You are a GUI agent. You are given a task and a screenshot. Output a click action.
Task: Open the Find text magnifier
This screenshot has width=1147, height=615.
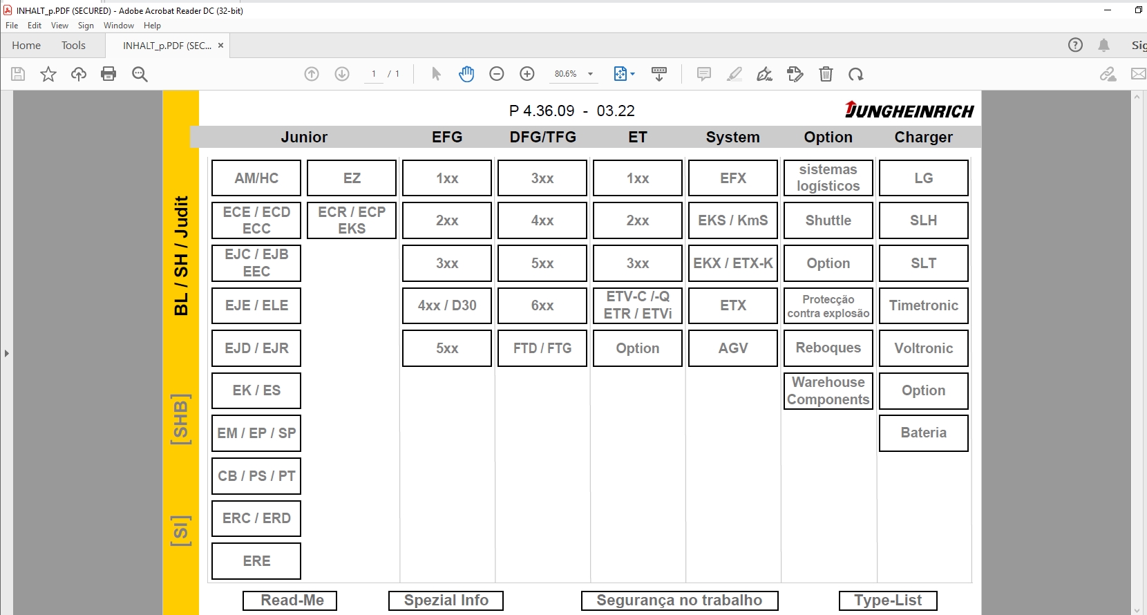click(140, 74)
